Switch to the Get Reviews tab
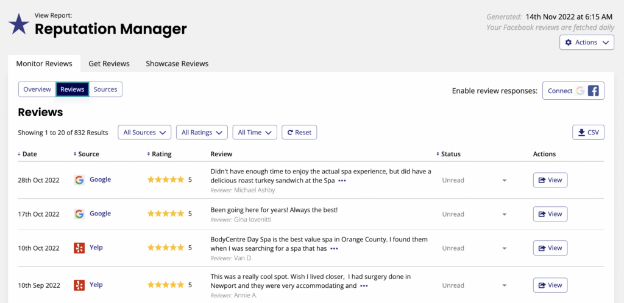624x303 pixels. pos(109,63)
